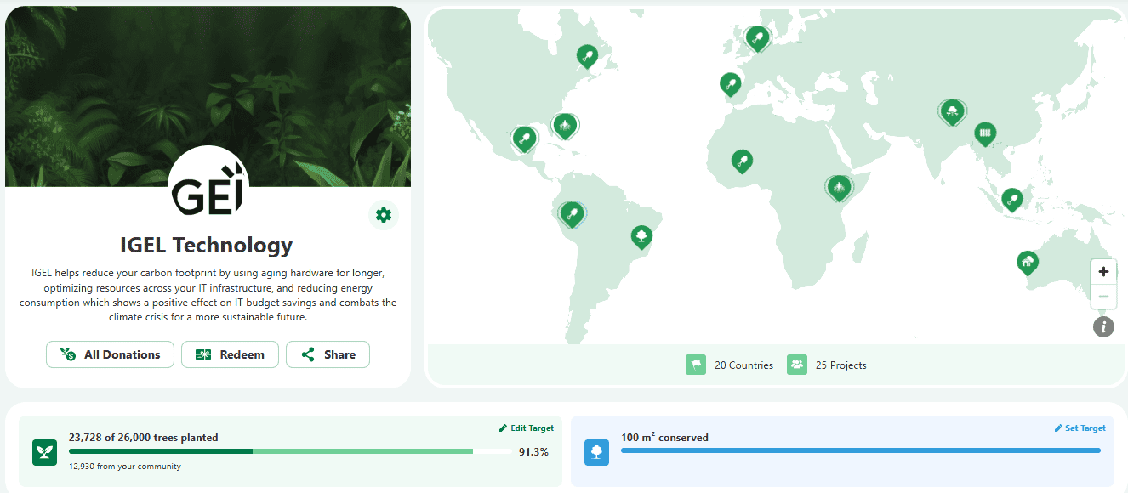The image size is (1128, 493).
Task: Click the 20 Countries flag icon
Action: point(696,365)
